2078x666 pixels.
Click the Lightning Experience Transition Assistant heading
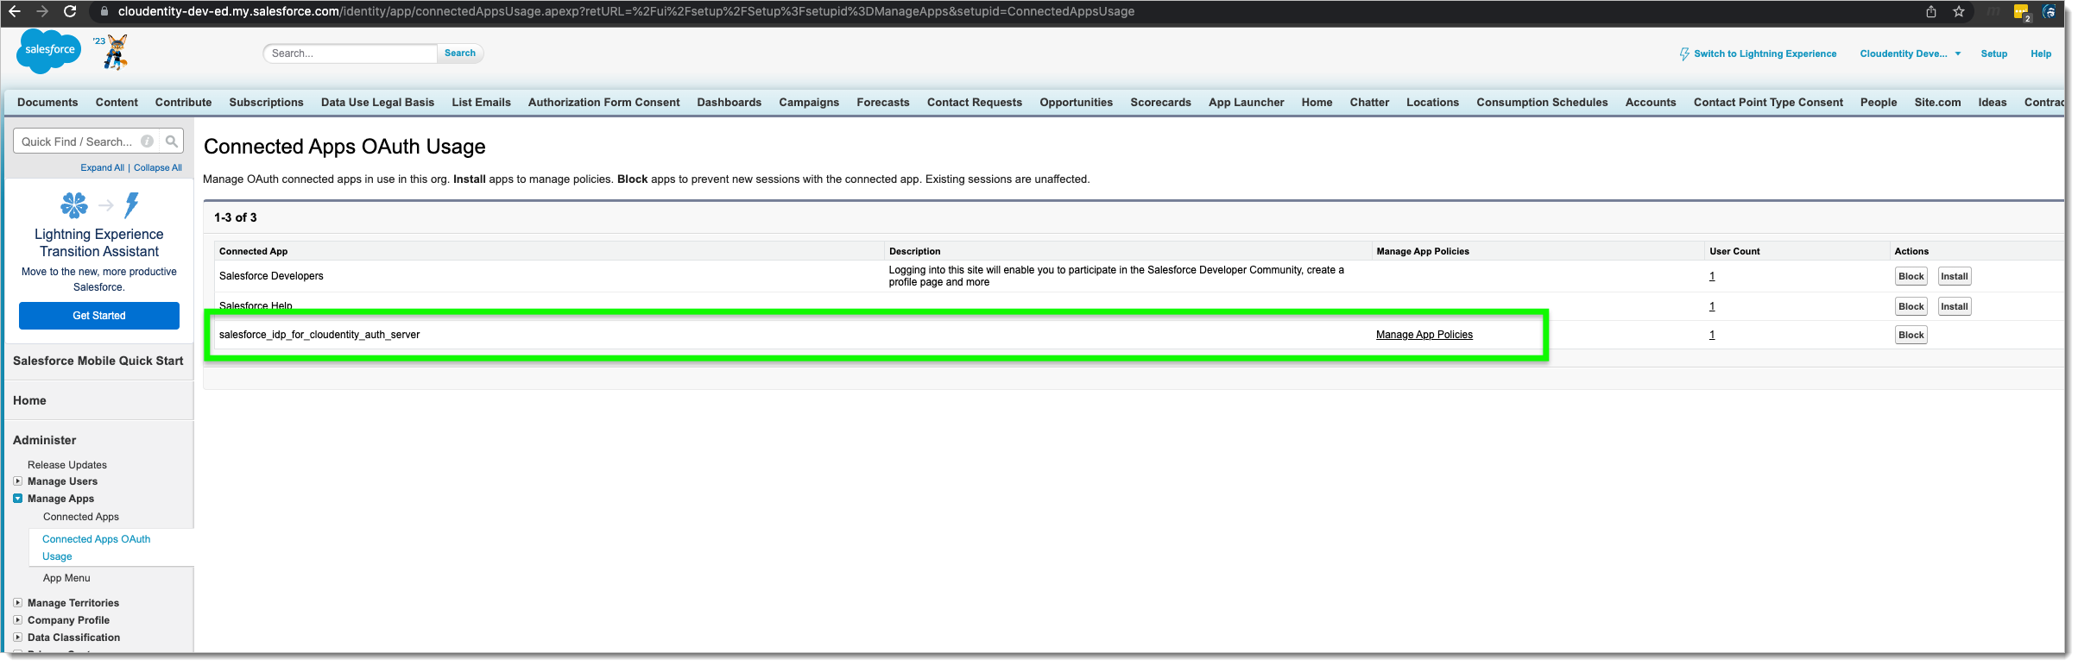(x=99, y=242)
